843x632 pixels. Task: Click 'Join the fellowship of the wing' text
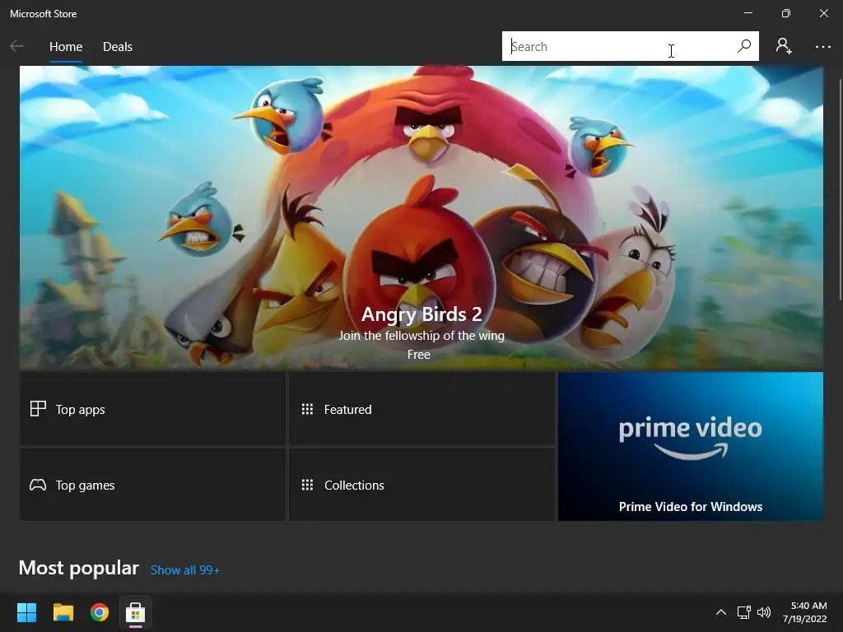(421, 336)
